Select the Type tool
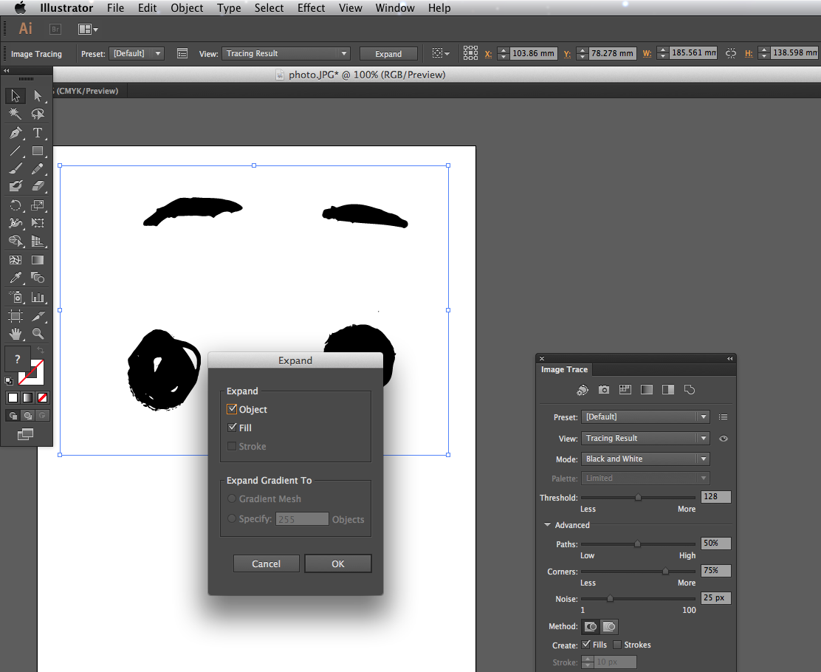 (38, 132)
